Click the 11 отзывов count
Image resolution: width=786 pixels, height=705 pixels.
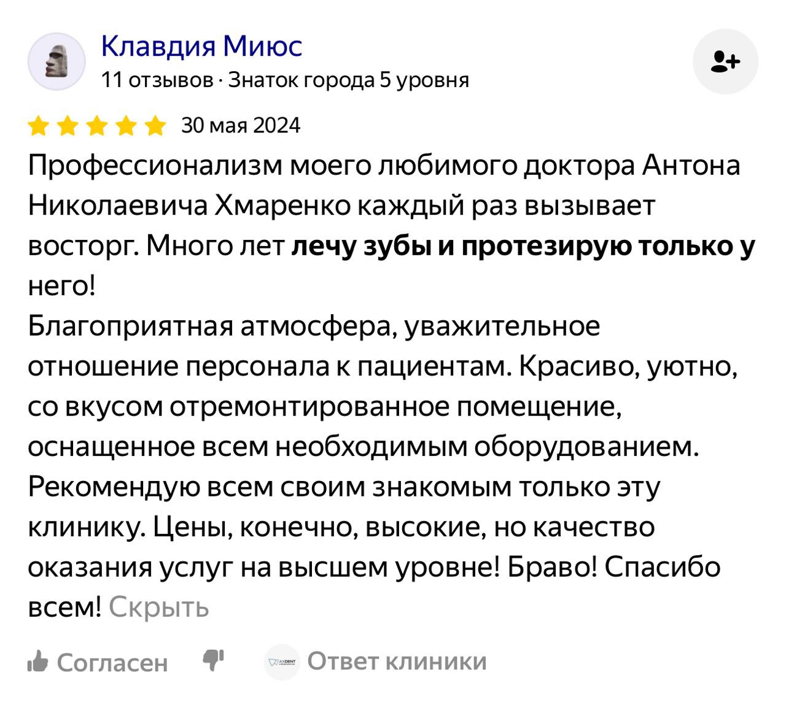157,80
